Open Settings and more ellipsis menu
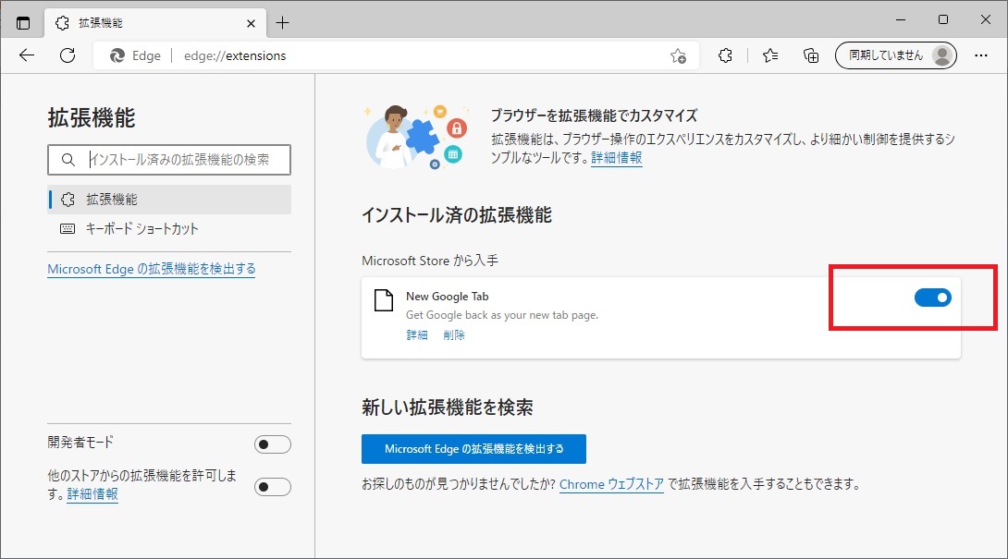 [x=981, y=55]
